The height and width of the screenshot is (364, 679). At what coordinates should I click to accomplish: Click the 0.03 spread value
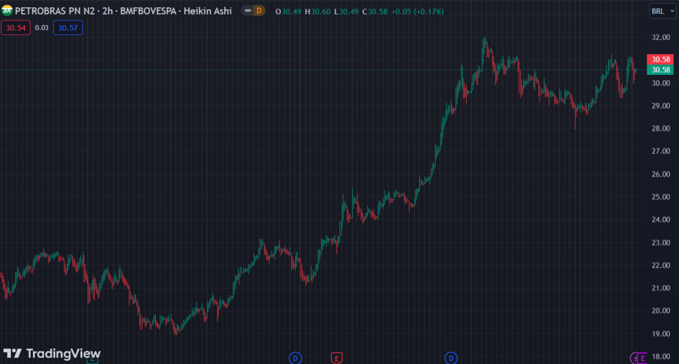41,28
